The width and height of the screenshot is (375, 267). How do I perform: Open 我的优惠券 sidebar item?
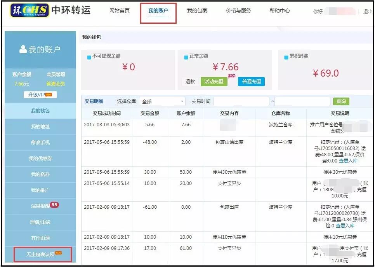[x=40, y=159]
